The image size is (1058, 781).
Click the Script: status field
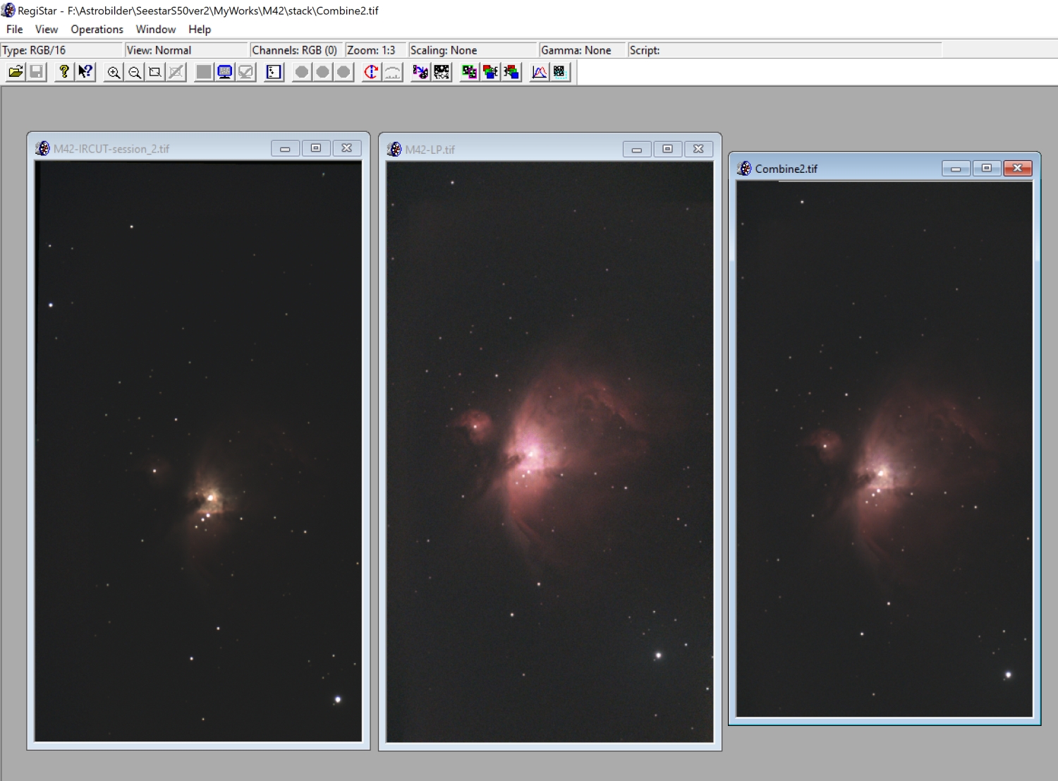coord(785,50)
